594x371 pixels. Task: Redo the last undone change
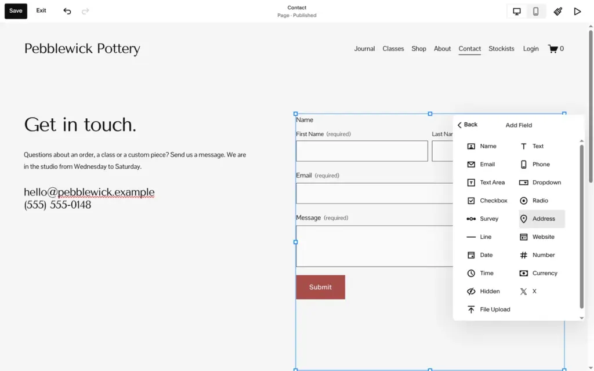[85, 11]
